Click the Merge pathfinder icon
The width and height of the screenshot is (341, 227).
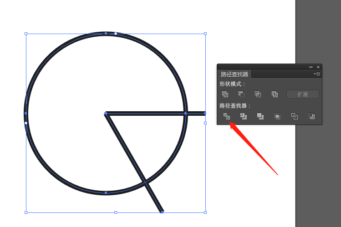tap(260, 116)
